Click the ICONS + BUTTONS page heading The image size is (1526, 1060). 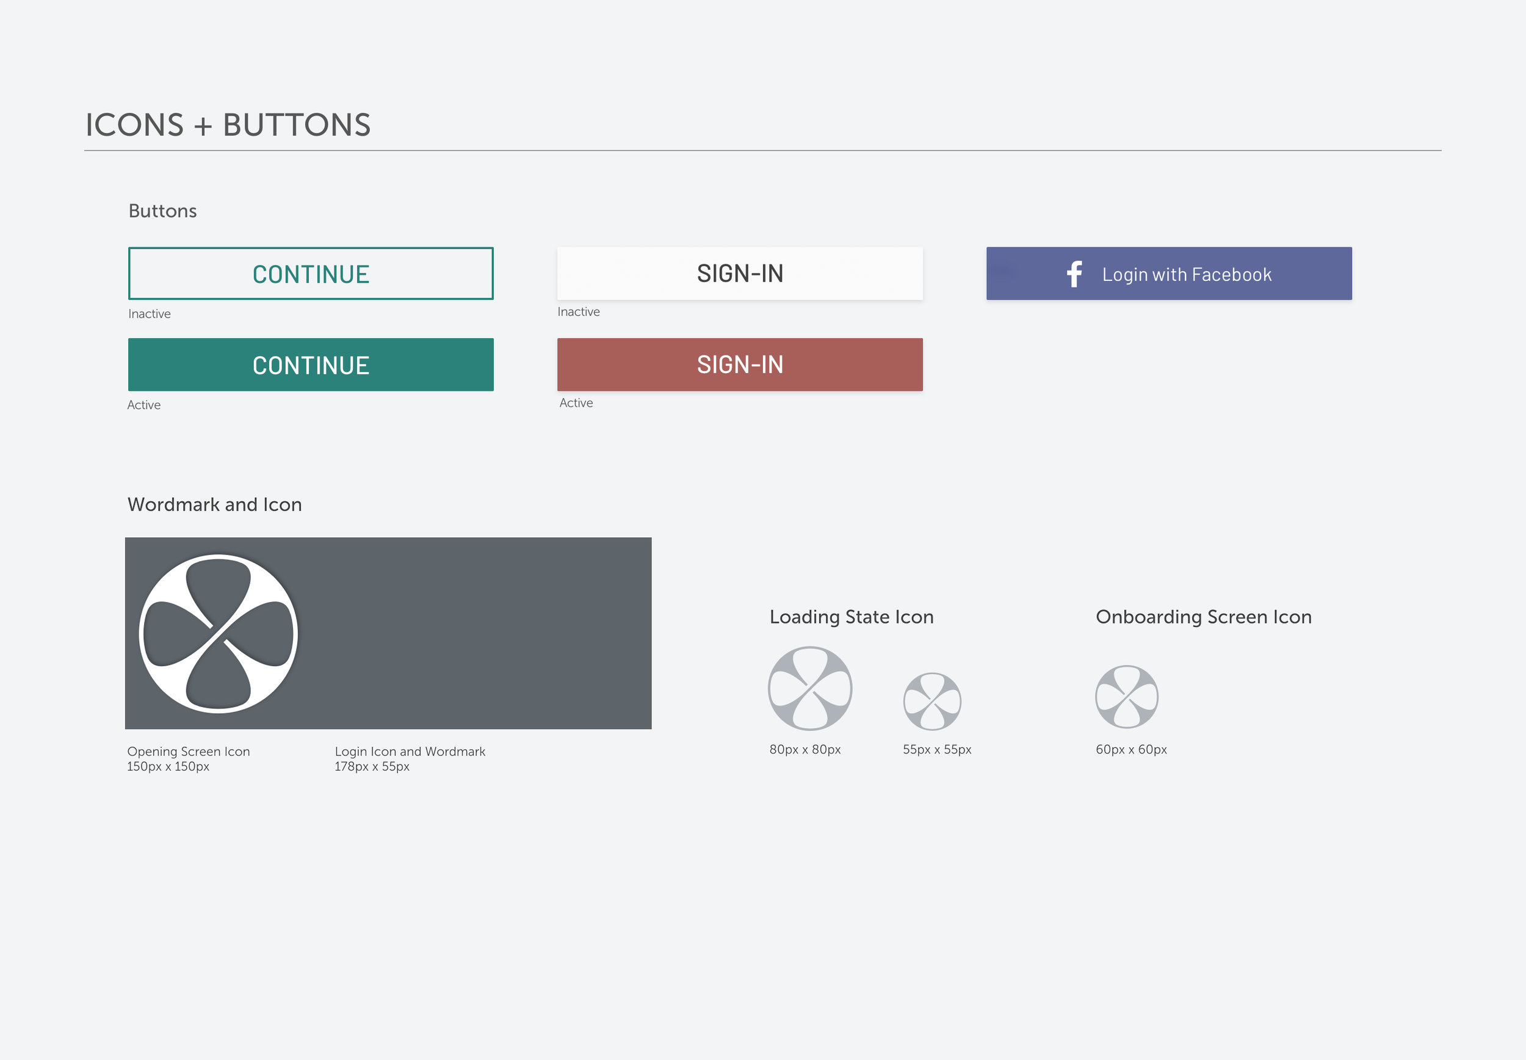tap(228, 125)
